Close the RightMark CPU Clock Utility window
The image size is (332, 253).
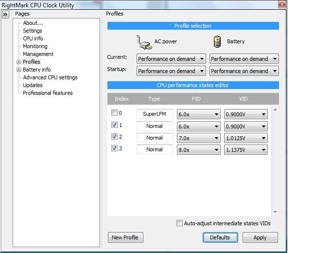coord(282,4)
